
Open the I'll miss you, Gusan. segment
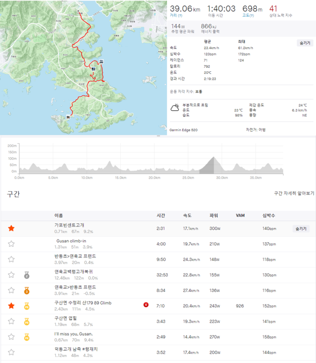74,334
